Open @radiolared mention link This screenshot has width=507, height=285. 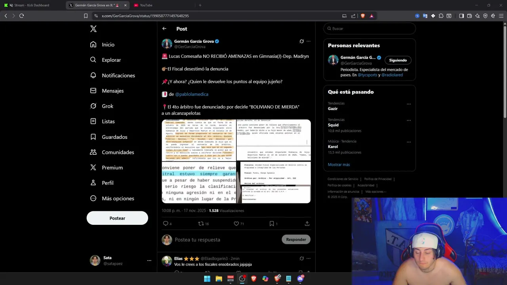point(392,75)
